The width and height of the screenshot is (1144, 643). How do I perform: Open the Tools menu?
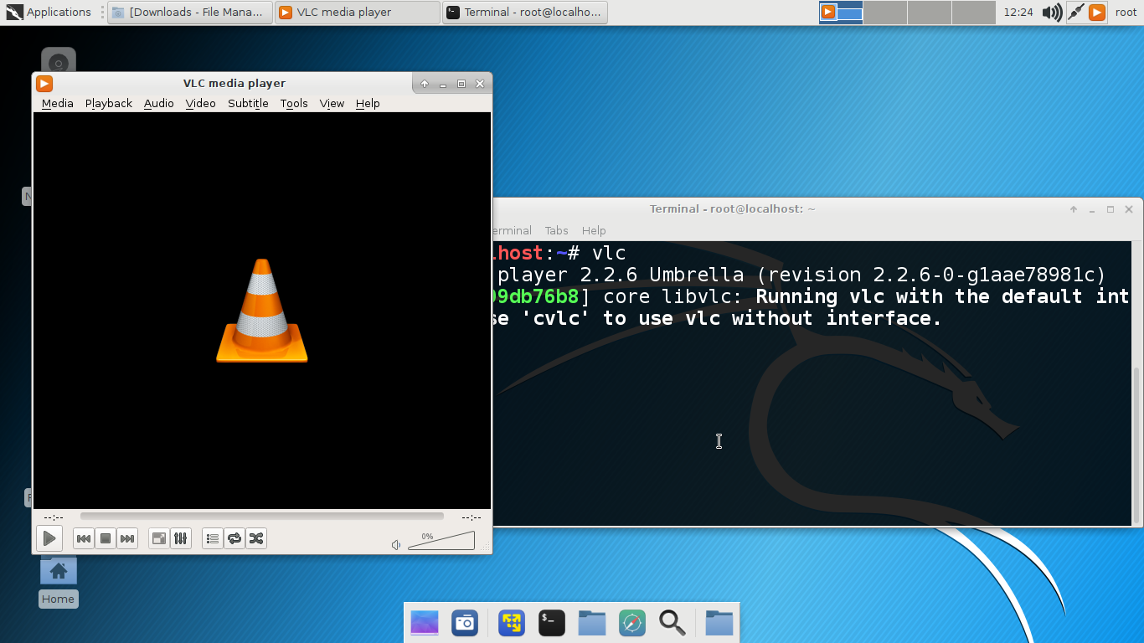pyautogui.click(x=294, y=103)
